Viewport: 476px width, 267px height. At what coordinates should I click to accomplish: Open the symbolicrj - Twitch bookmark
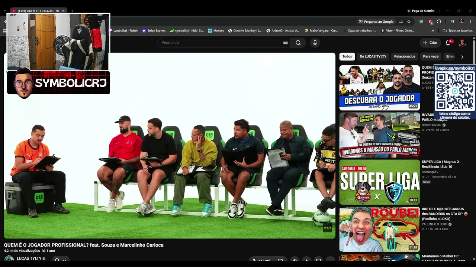pyautogui.click(x=124, y=31)
